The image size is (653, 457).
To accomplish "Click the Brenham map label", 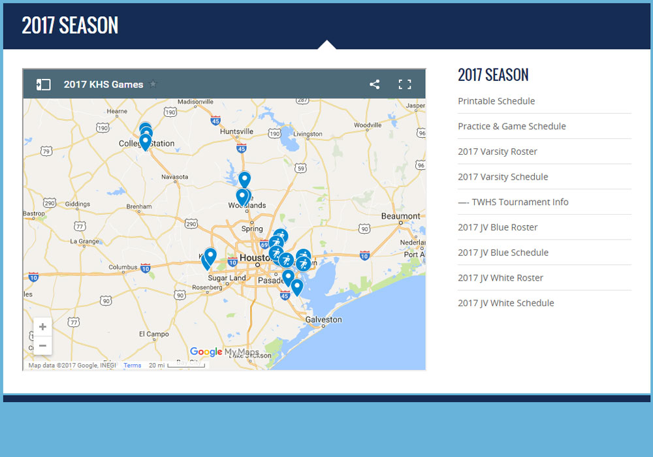I will tap(139, 206).
